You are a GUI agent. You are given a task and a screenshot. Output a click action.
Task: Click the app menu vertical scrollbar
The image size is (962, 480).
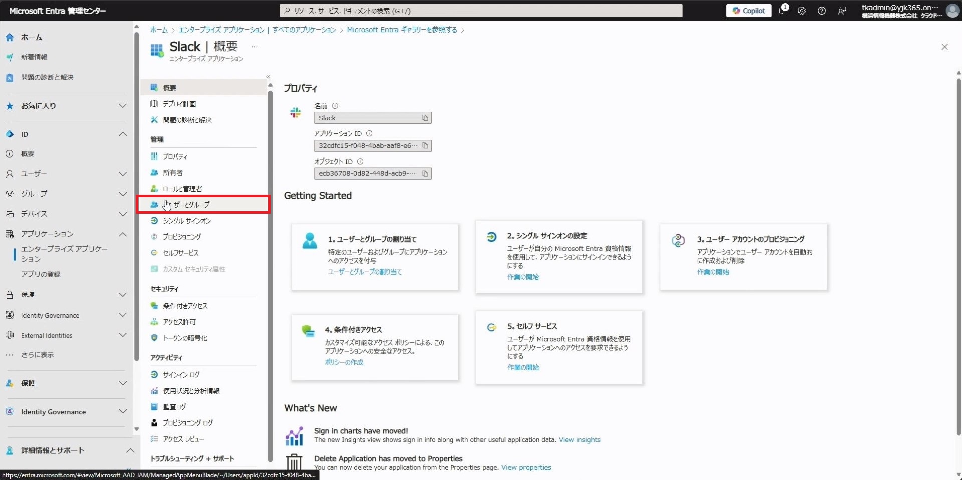(x=270, y=275)
